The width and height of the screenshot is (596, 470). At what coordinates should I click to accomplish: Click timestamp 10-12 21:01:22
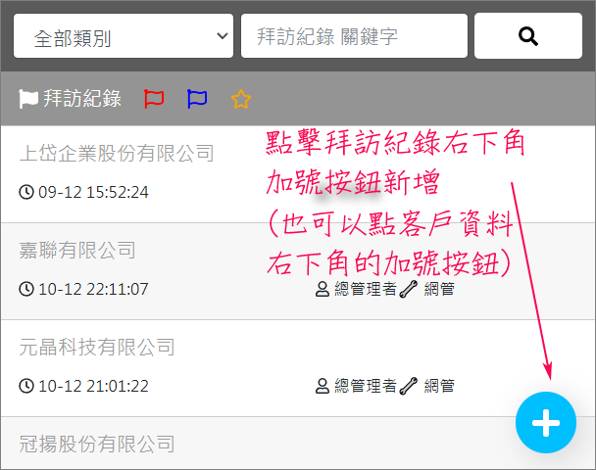[93, 386]
